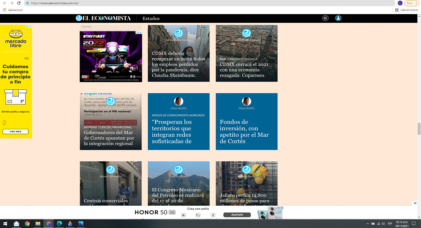
Task: Open File Explorer from the taskbar
Action: click(x=38, y=224)
